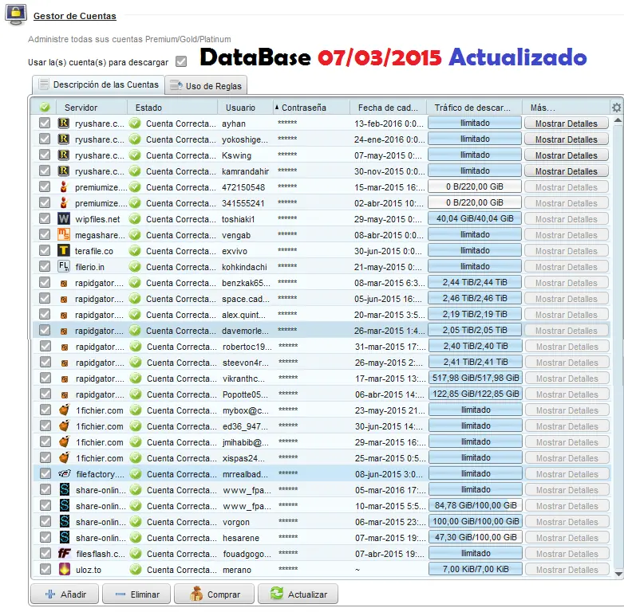Select the expiry date '13-feb-2016 0:0...'

pyautogui.click(x=389, y=124)
